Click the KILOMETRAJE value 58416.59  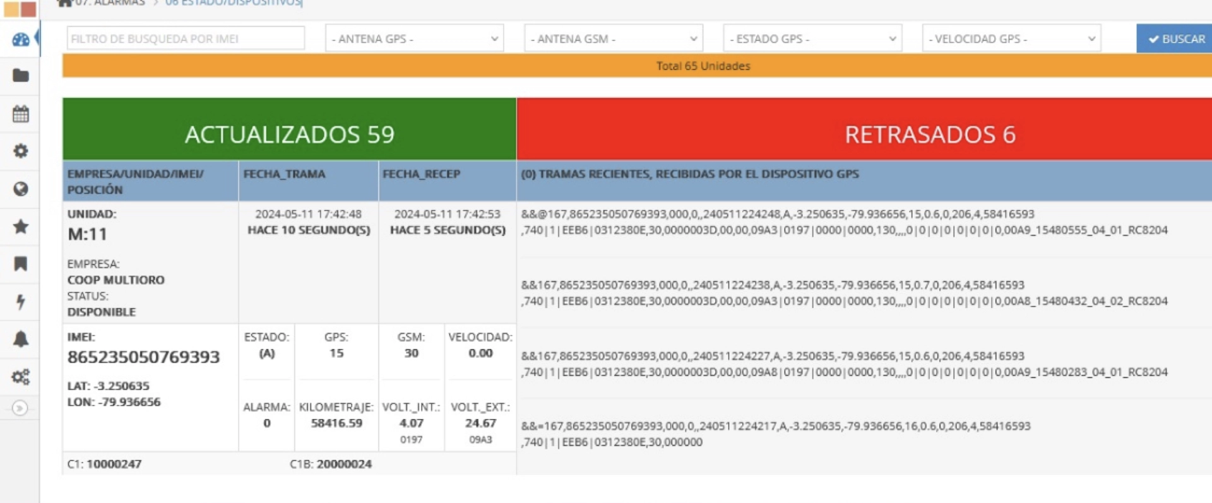pyautogui.click(x=336, y=423)
